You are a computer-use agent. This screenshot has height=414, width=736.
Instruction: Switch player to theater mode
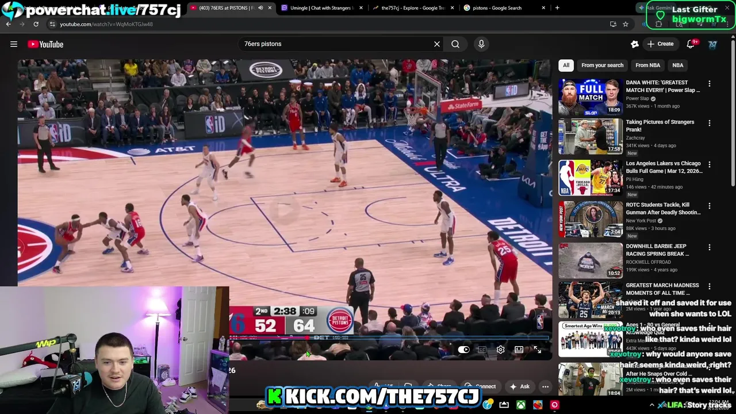pyautogui.click(x=519, y=350)
